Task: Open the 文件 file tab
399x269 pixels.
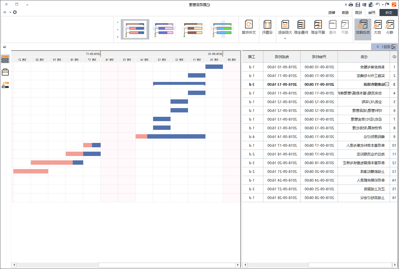Action: point(389,12)
